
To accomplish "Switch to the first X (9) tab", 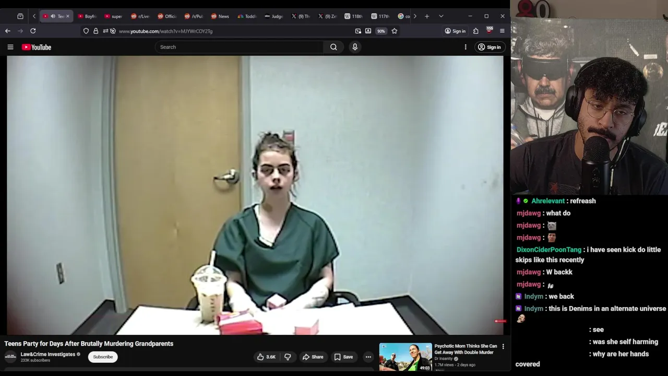I will [300, 16].
